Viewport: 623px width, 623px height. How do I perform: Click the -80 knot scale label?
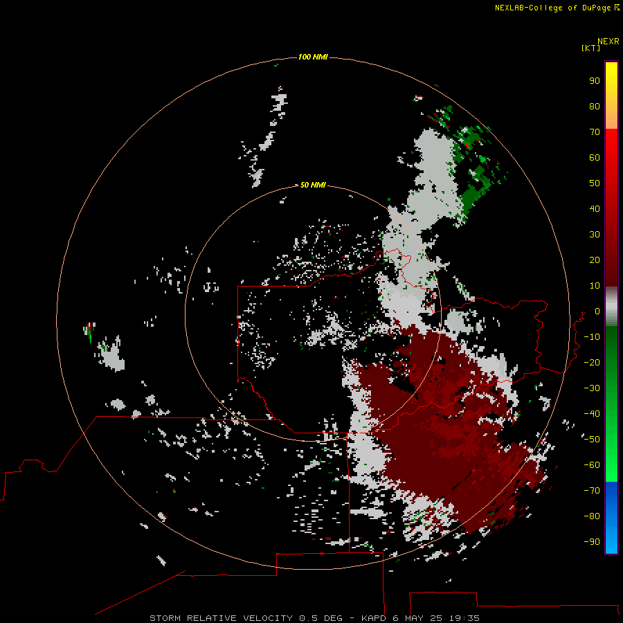592,516
